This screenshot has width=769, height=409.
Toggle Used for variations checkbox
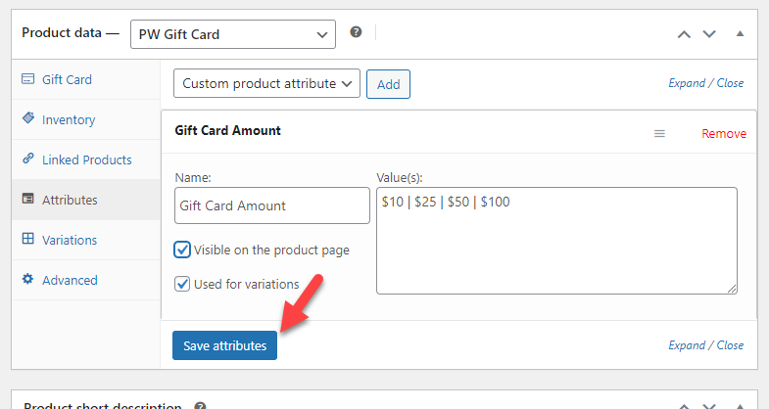[x=182, y=284]
